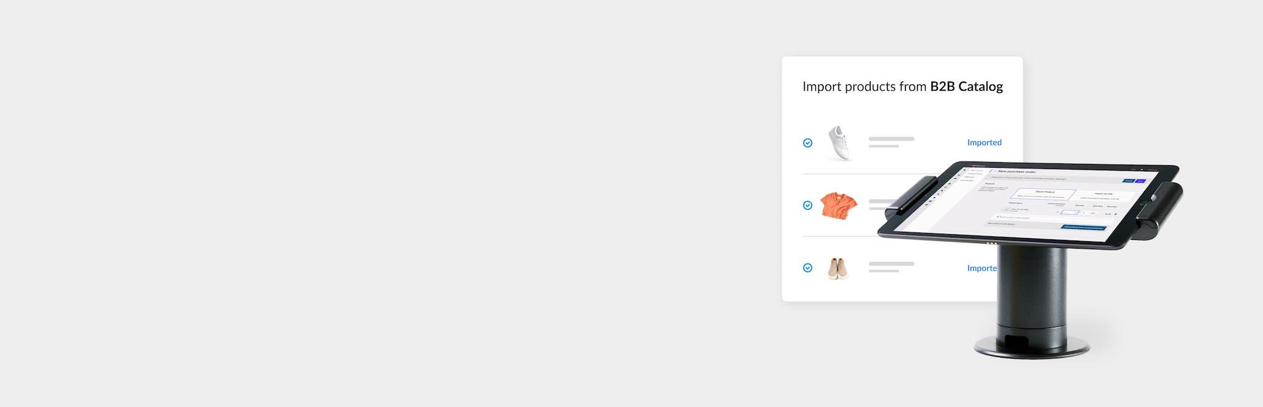1263x407 pixels.
Task: Toggle the checkmark beside the tan shoes
Action: [x=807, y=268]
